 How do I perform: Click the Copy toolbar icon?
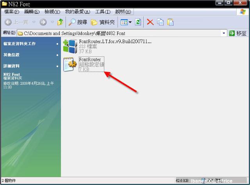pyautogui.click(x=160, y=22)
